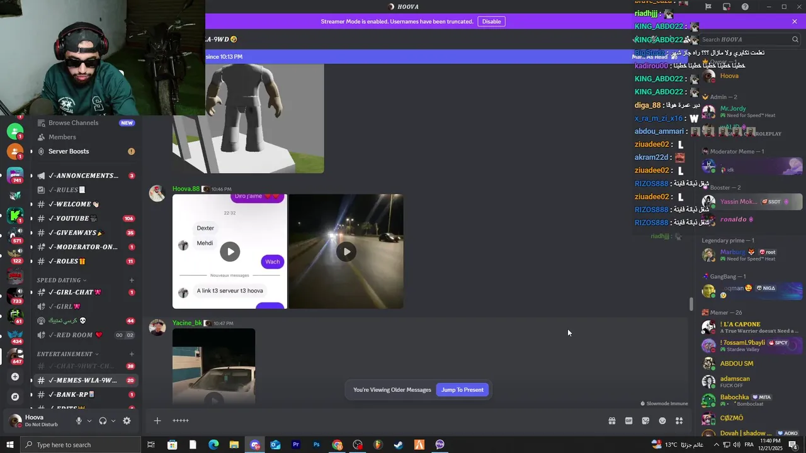
Task: Open the server icon with 741 badge
Action: click(15, 175)
